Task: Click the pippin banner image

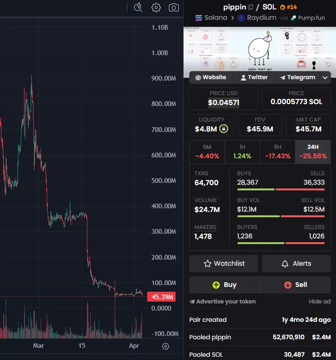Action: pos(260,49)
